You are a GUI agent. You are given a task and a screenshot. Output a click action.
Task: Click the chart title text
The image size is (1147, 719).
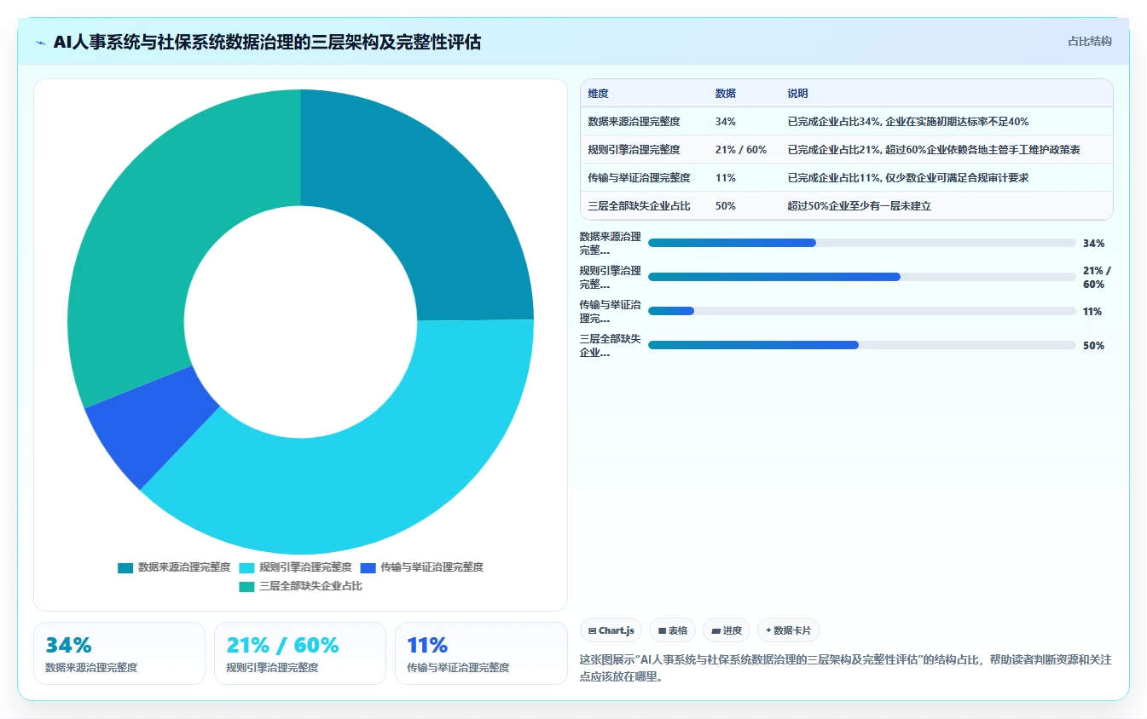[x=267, y=42]
